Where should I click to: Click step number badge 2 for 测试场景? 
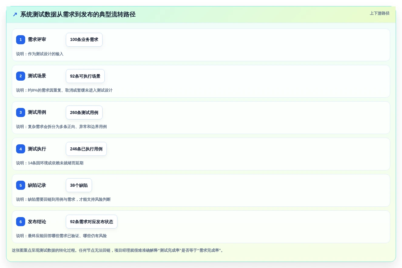(x=21, y=76)
